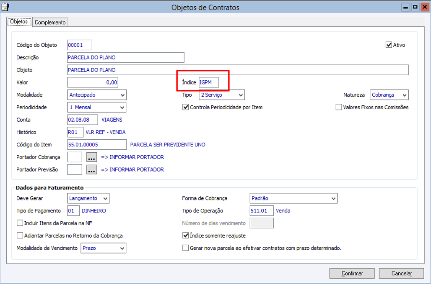The height and width of the screenshot is (284, 431).
Task: Click the application icon in the title bar
Action: tap(5, 7)
